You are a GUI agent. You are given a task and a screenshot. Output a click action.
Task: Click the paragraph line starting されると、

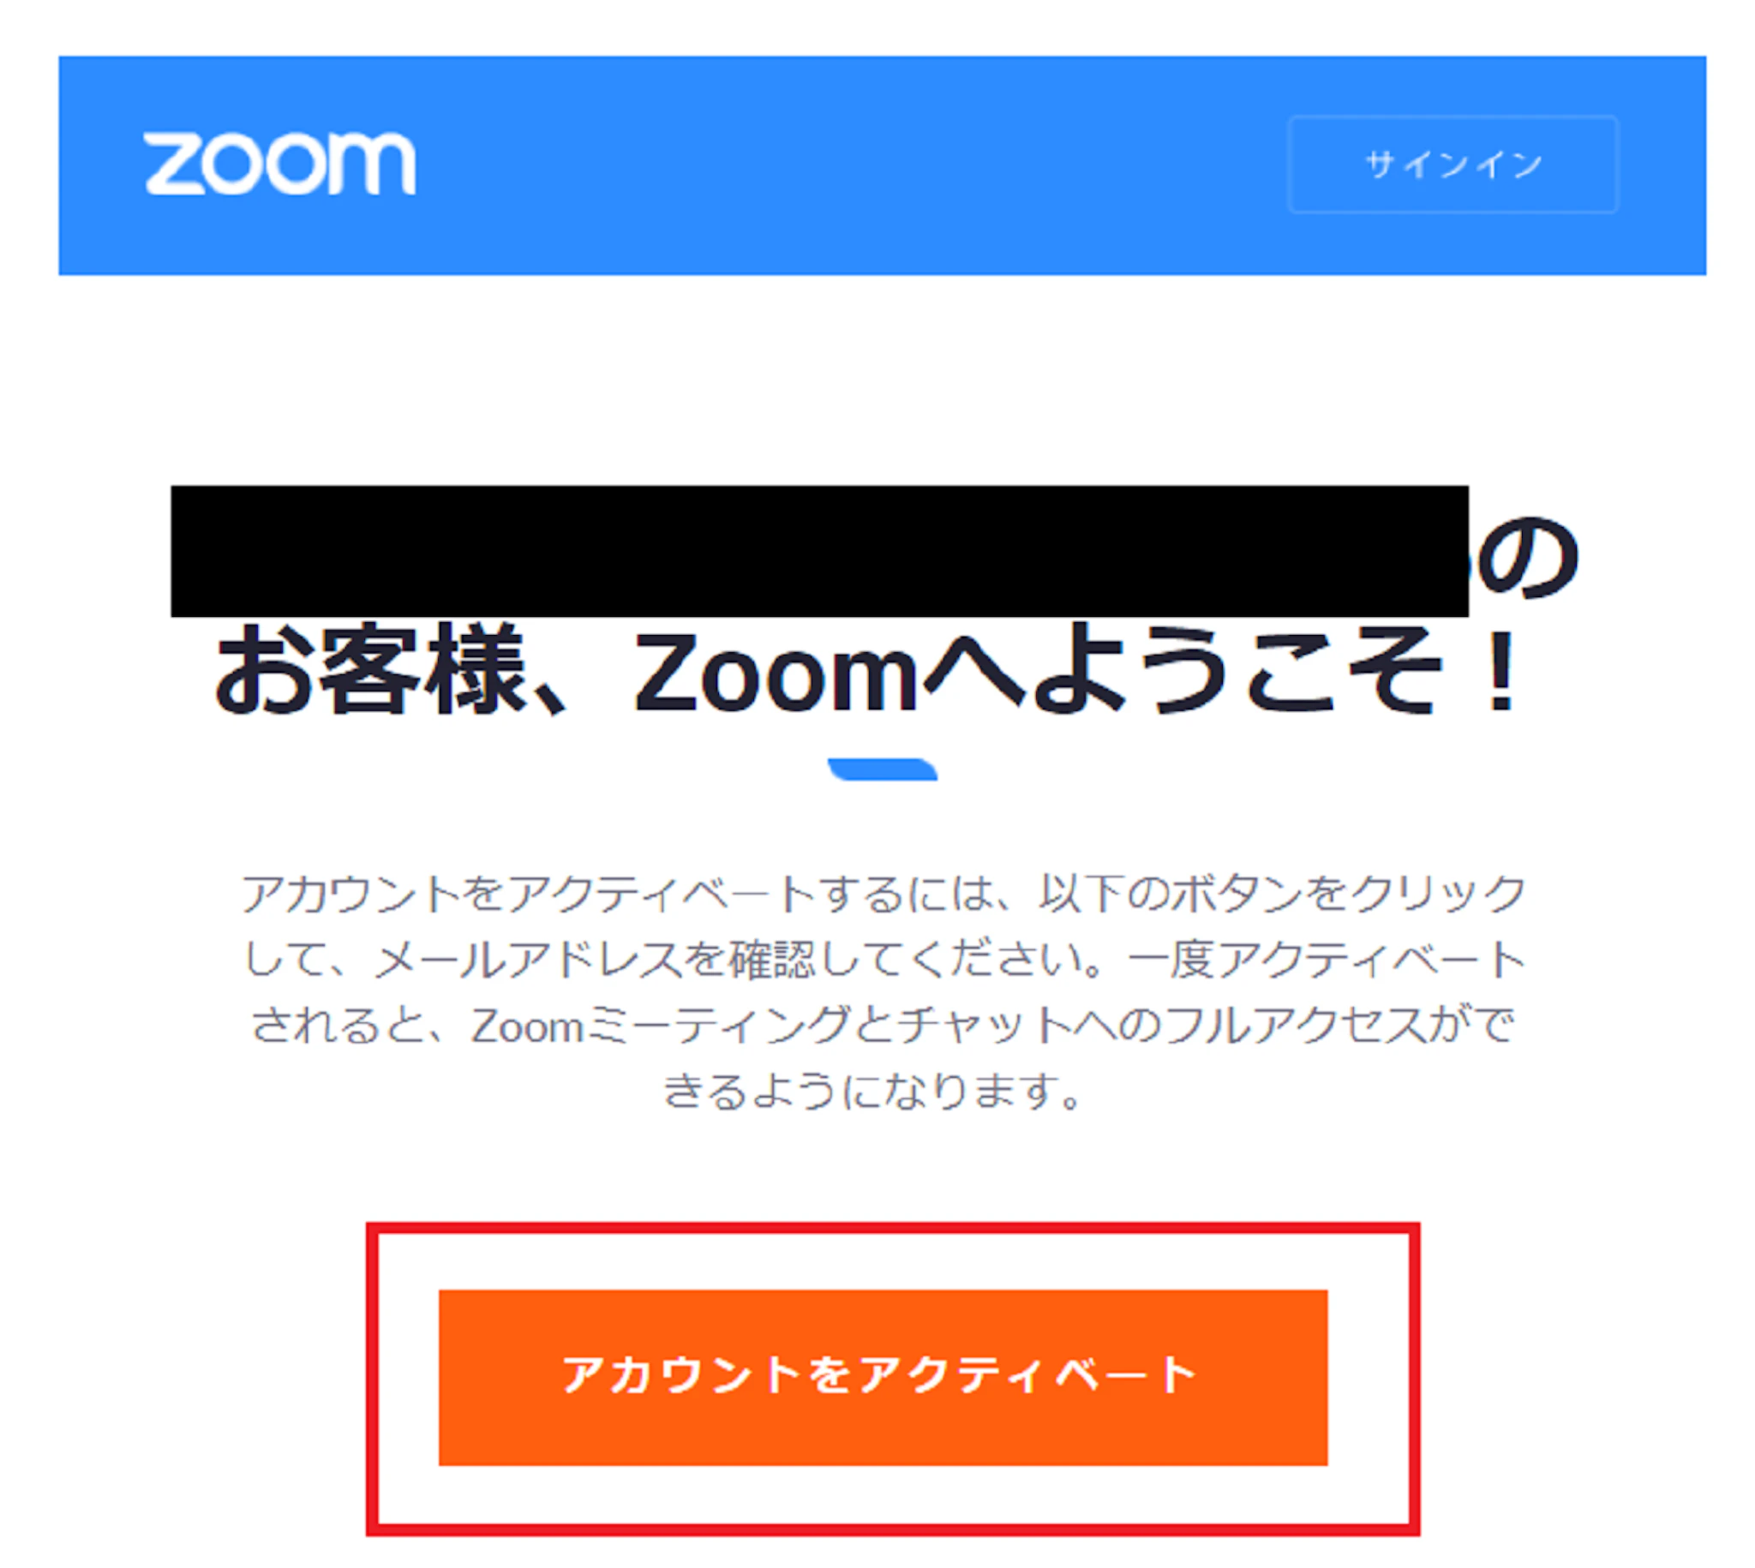point(883,1026)
